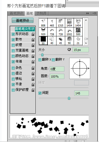Select brush tip labeled 1315
The image size is (99, 142).
(x=61, y=23)
